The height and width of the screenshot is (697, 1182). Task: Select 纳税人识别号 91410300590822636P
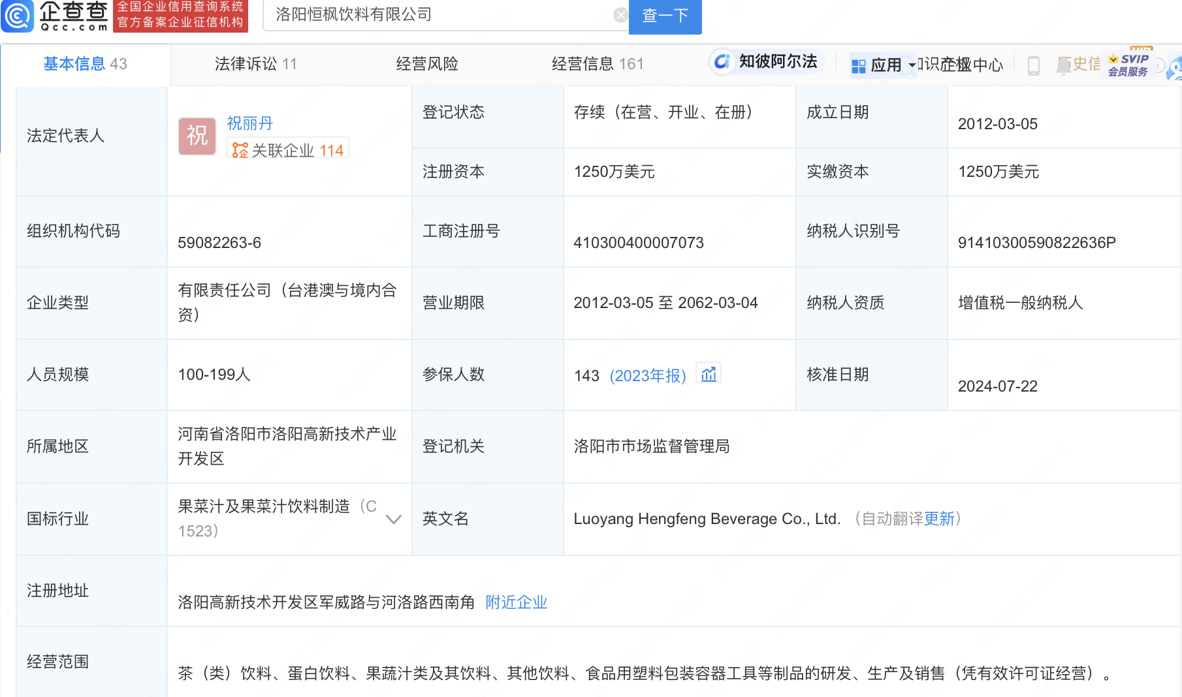[x=1036, y=243]
